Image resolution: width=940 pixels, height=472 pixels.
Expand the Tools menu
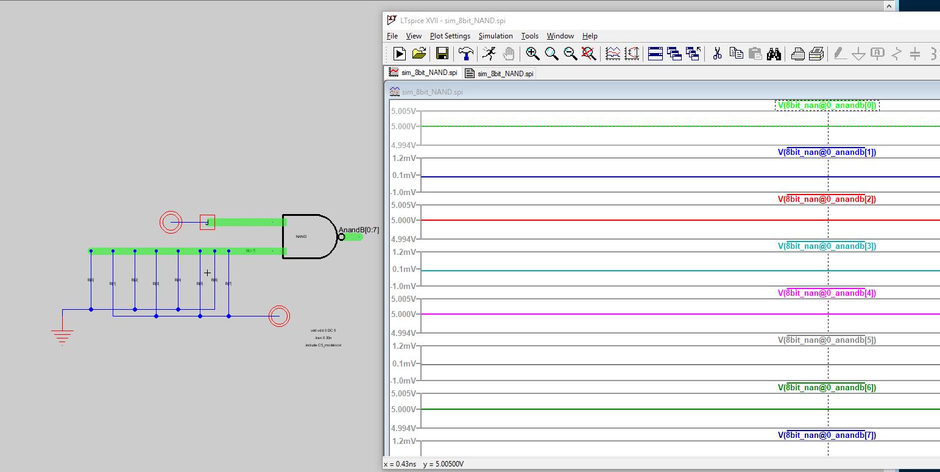click(529, 36)
